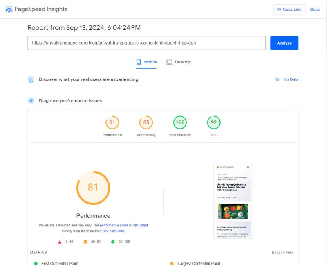Image resolution: width=327 pixels, height=267 pixels.
Task: Click the Accessibility 85 score gauge
Action: (x=146, y=122)
